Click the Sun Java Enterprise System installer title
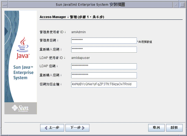Viewport: 187px width, 136px height. pyautogui.click(x=90, y=5)
